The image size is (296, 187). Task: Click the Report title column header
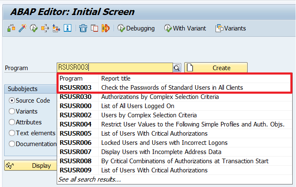click(116, 78)
